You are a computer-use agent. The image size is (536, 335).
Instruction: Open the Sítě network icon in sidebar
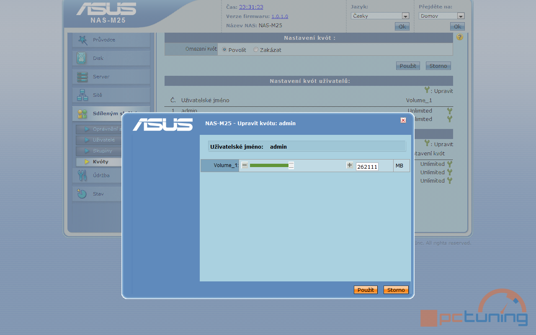click(82, 95)
